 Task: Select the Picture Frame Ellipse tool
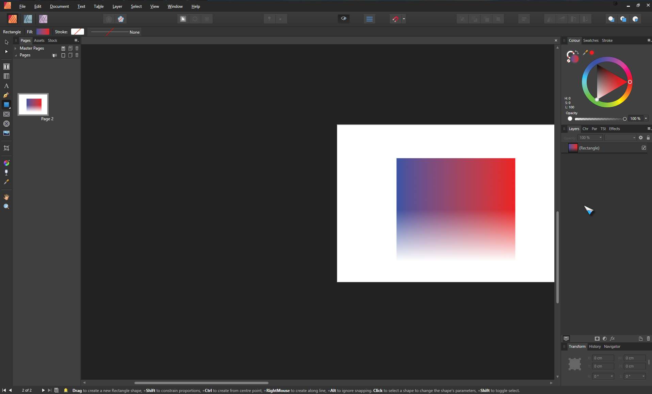(x=6, y=124)
